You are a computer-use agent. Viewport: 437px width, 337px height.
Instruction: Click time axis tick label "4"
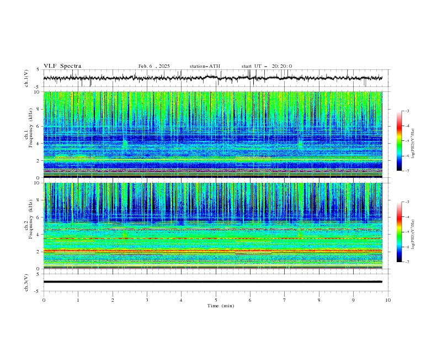[181, 300]
